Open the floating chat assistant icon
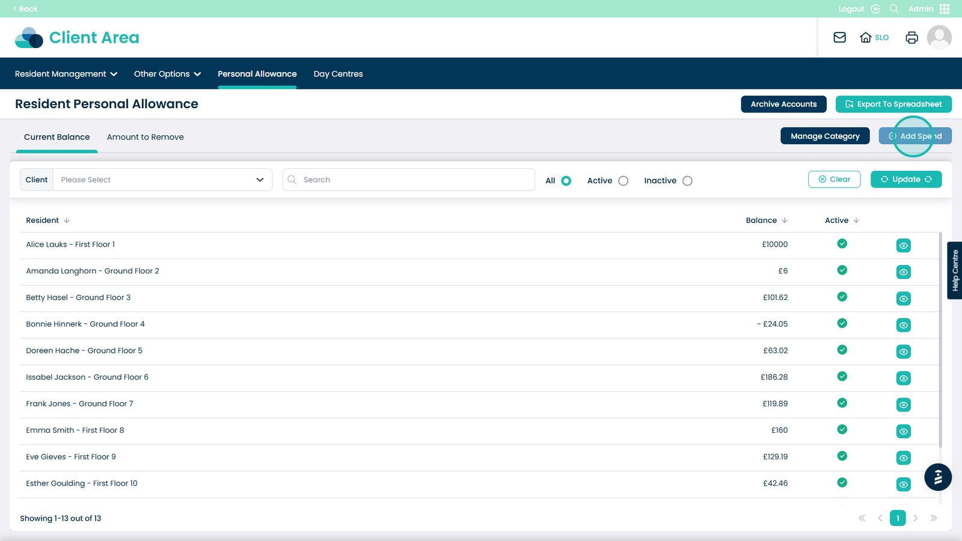The image size is (962, 541). pos(937,477)
